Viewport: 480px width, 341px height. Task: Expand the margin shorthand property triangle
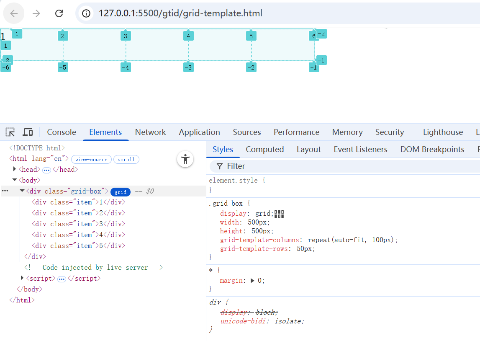point(252,281)
